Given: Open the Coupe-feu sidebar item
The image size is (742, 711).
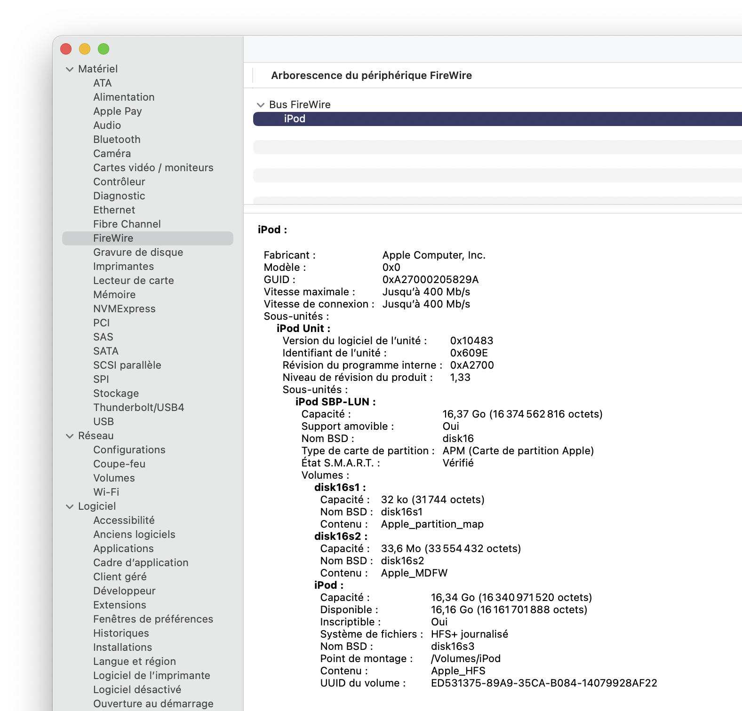Looking at the screenshot, I should [119, 464].
